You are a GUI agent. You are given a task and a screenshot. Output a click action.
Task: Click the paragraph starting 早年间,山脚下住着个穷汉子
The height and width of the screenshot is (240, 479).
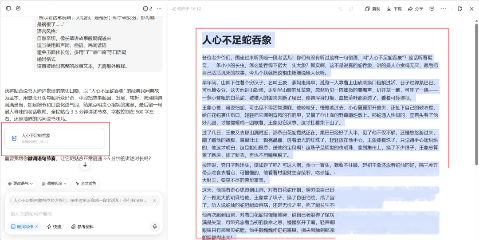coord(321,90)
